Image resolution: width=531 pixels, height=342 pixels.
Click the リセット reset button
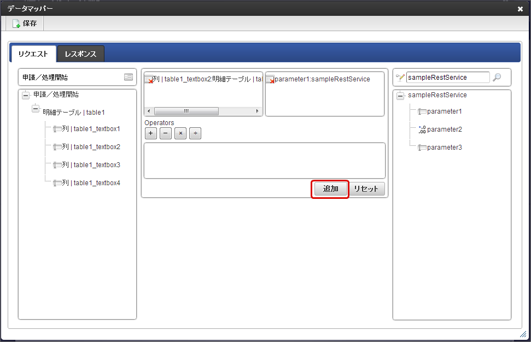click(x=366, y=189)
